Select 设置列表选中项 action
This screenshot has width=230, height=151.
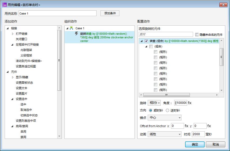point(26,121)
